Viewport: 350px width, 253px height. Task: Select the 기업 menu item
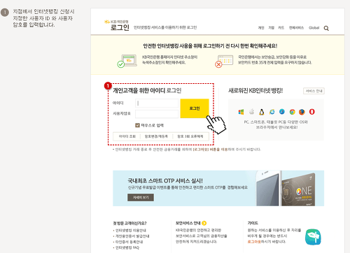pos(271,28)
